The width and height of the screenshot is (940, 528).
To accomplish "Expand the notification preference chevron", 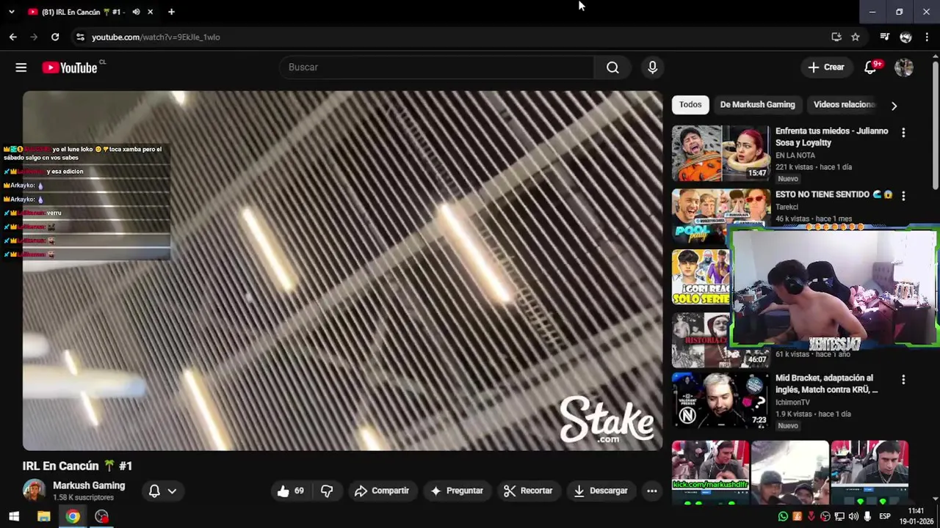I will (172, 491).
